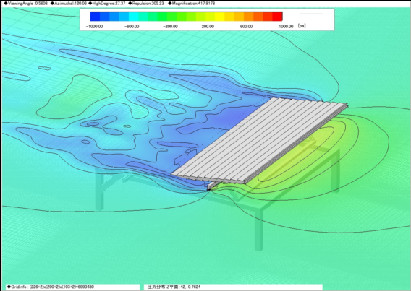
Task: Pick the red swatch at legend end
Action: click(x=277, y=16)
